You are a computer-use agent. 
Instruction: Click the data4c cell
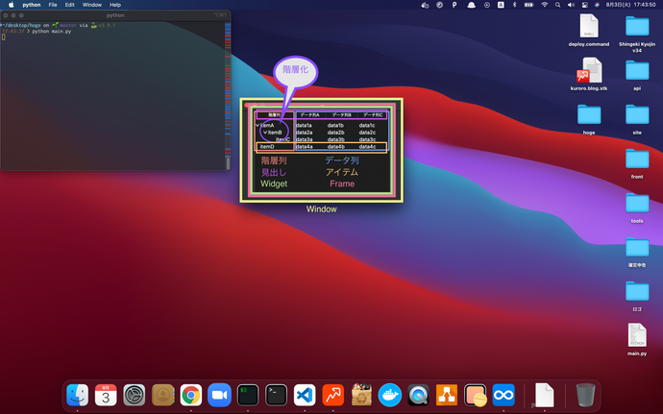click(x=367, y=146)
